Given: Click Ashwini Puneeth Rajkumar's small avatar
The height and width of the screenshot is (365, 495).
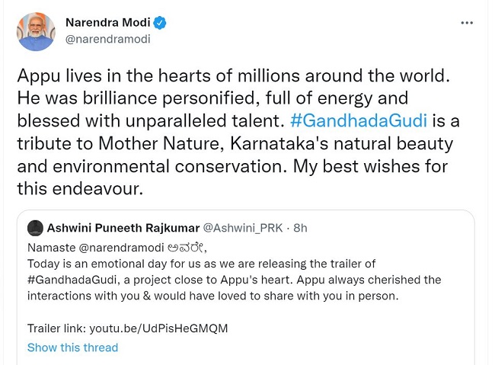Looking at the screenshot, I should pyautogui.click(x=34, y=228).
